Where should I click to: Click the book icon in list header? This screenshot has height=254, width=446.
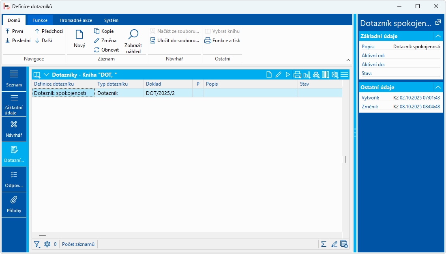coord(36,75)
